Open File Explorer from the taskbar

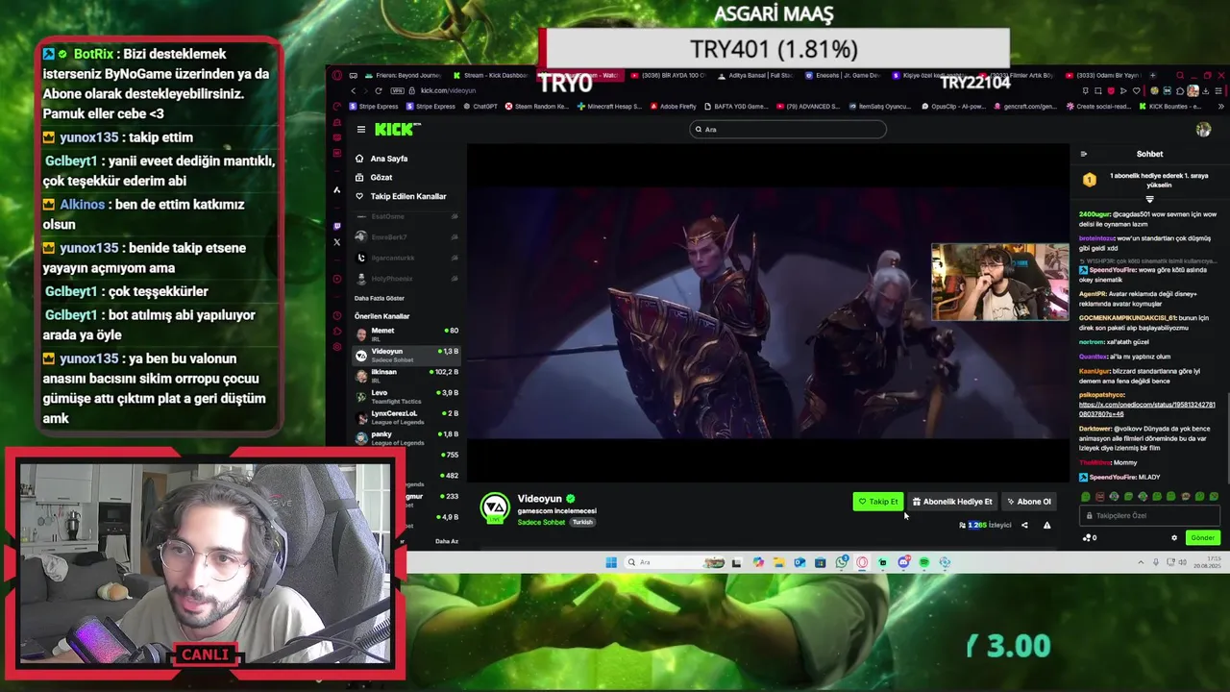(778, 562)
